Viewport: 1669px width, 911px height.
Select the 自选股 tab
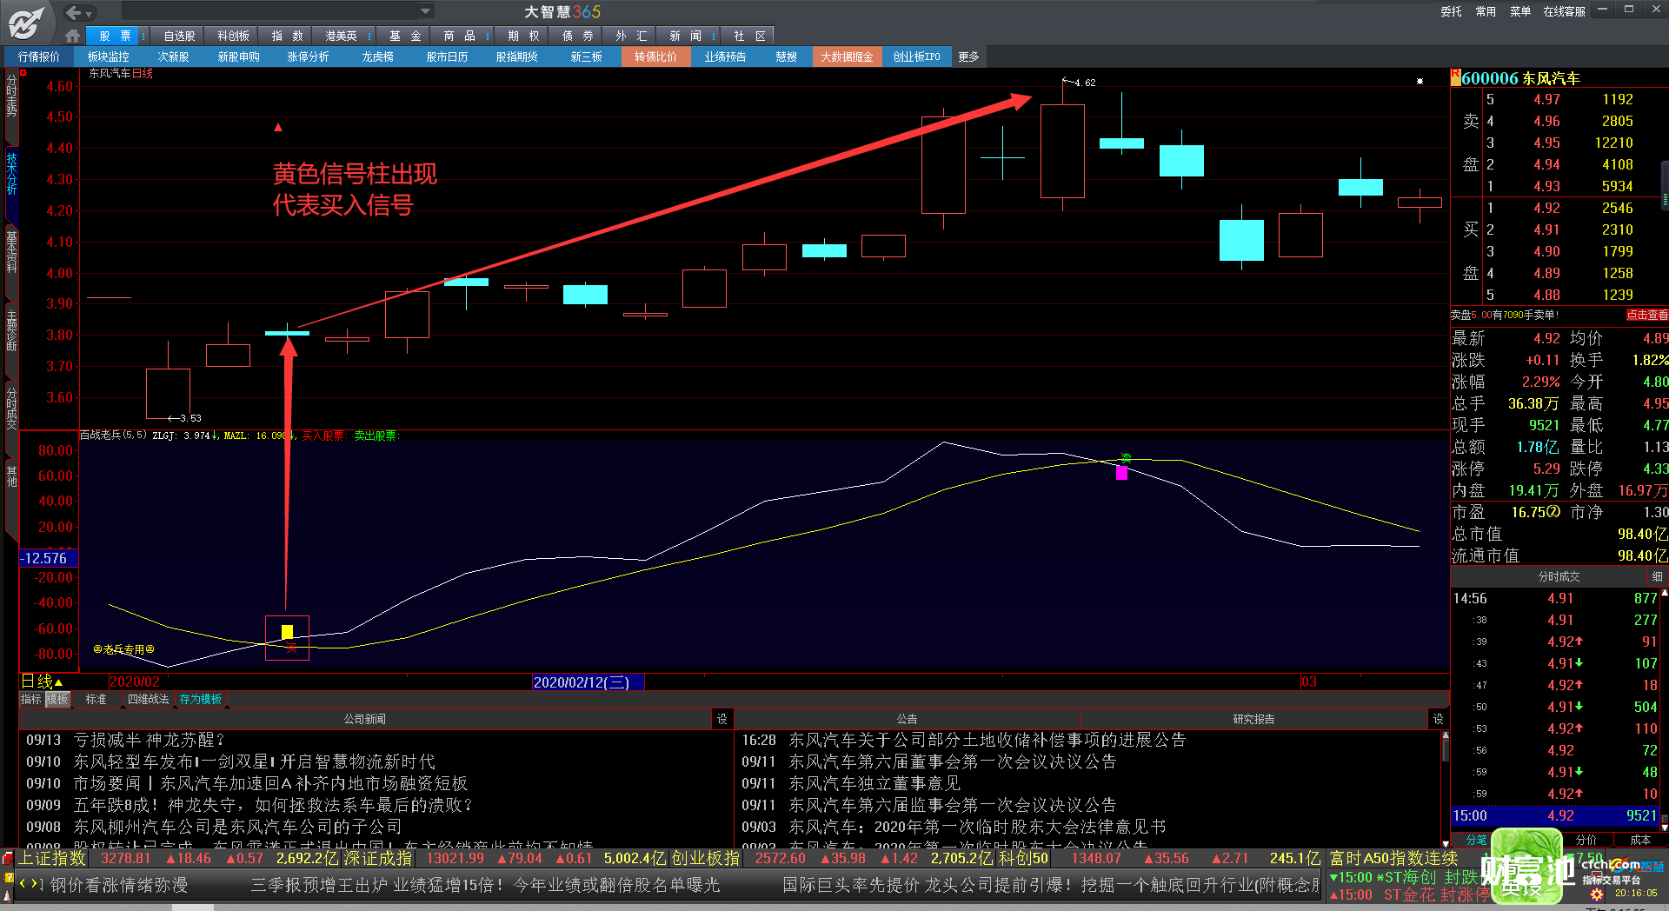coord(179,36)
